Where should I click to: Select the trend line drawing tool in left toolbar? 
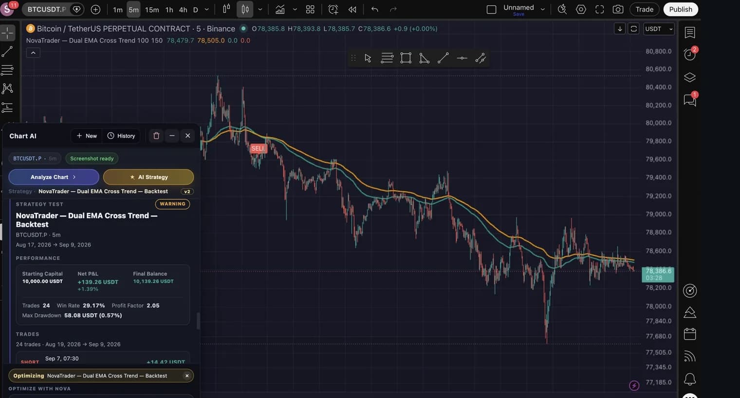[7, 52]
